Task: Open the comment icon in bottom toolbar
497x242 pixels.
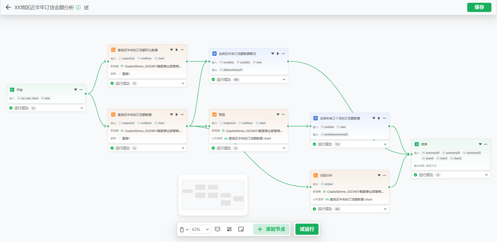Action: [x=217, y=229]
